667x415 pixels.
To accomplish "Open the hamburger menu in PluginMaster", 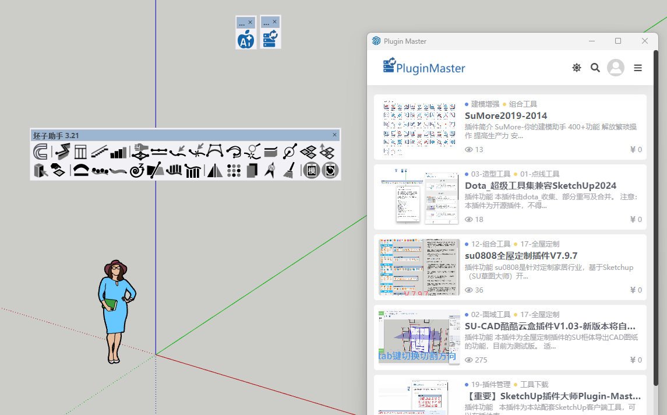I will click(638, 68).
